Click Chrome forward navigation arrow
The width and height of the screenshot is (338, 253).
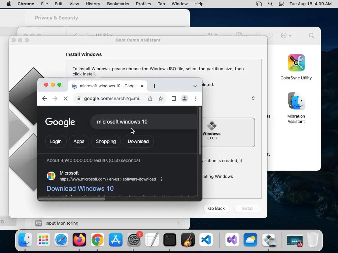point(55,98)
